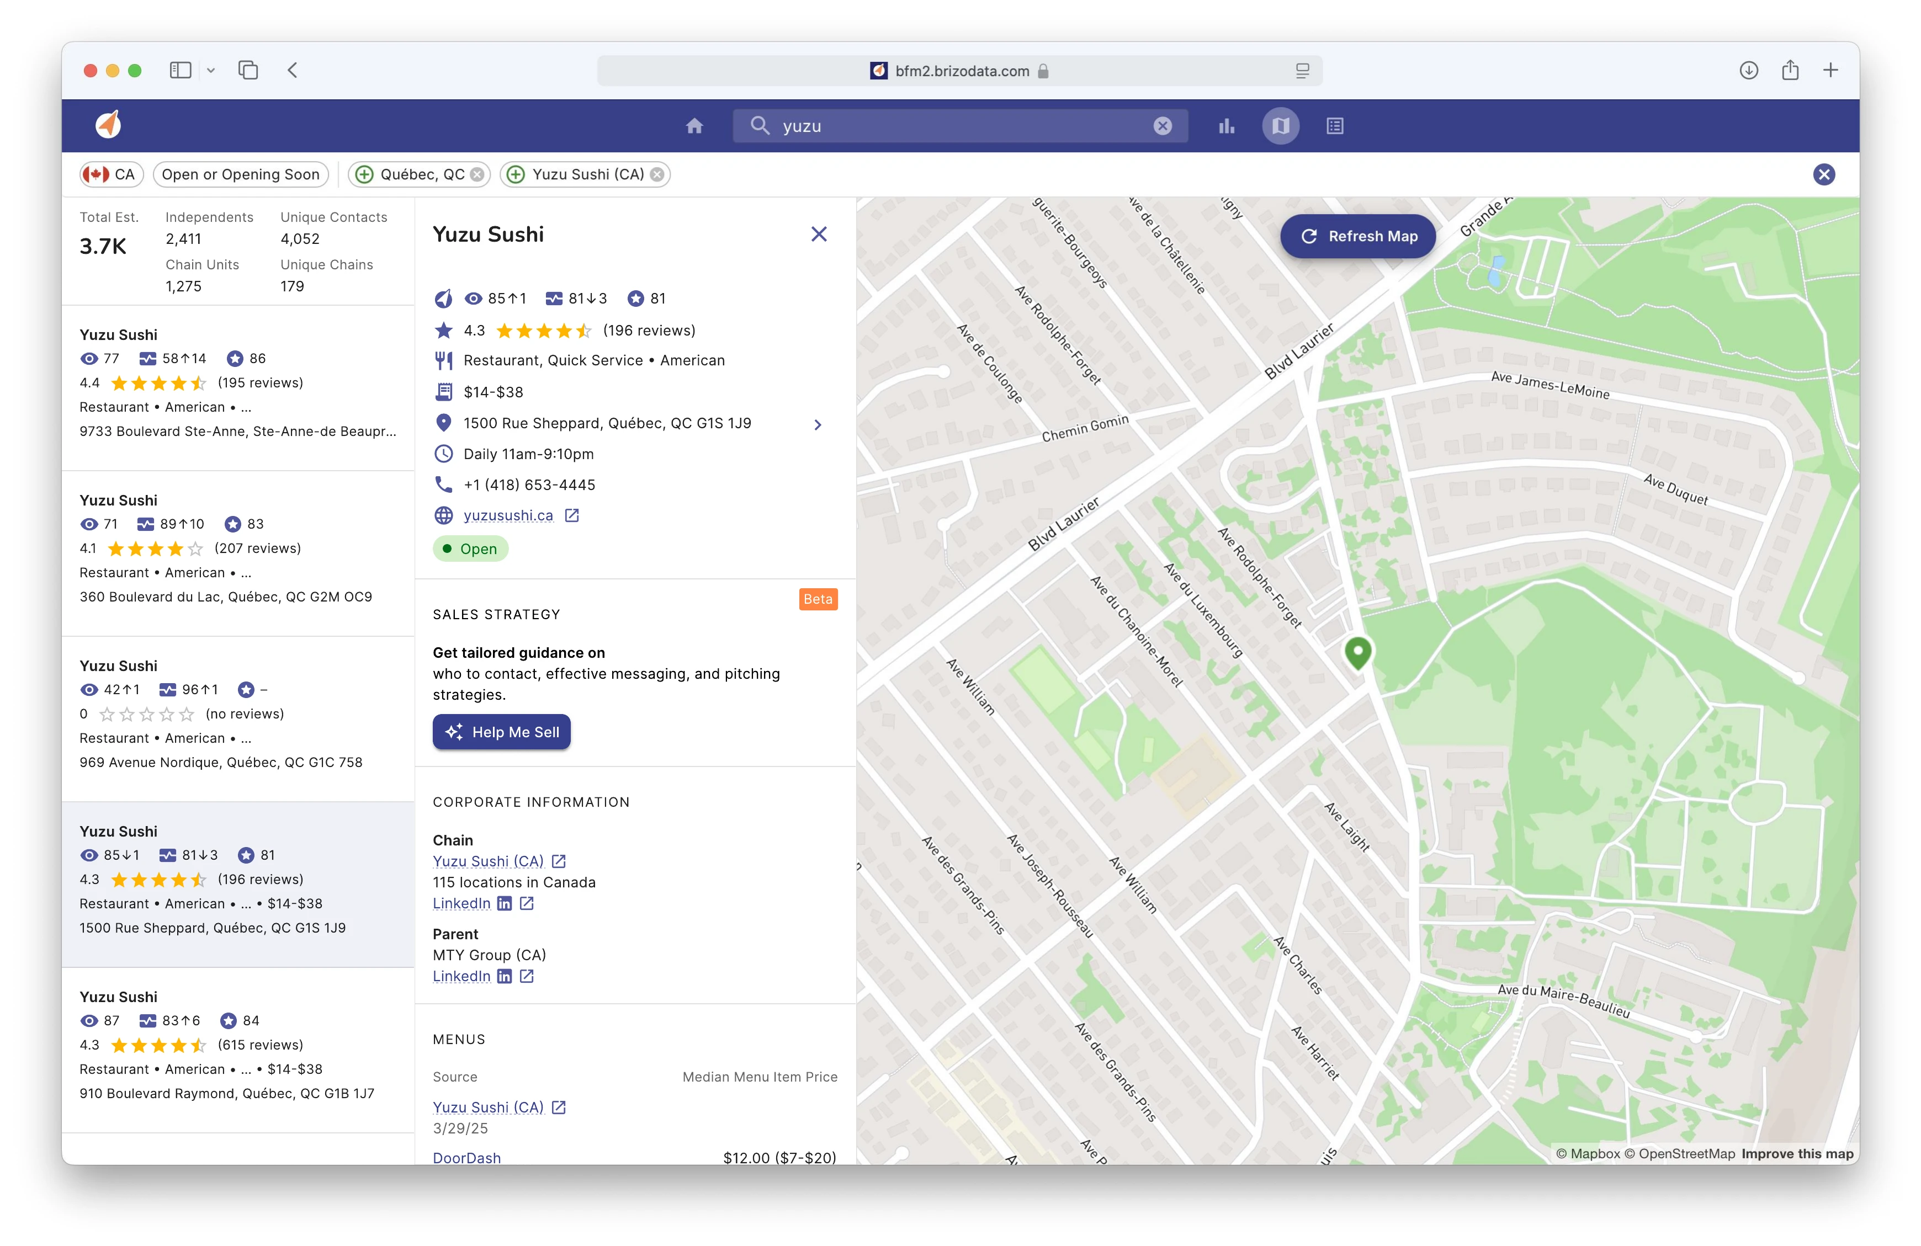Click the blue star rating icon beside 4.3
The image size is (1921, 1246).
click(x=443, y=330)
